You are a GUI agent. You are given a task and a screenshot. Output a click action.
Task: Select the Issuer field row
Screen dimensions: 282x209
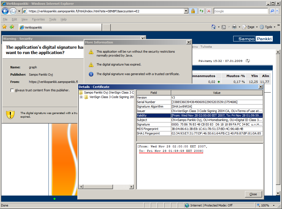[200, 111]
